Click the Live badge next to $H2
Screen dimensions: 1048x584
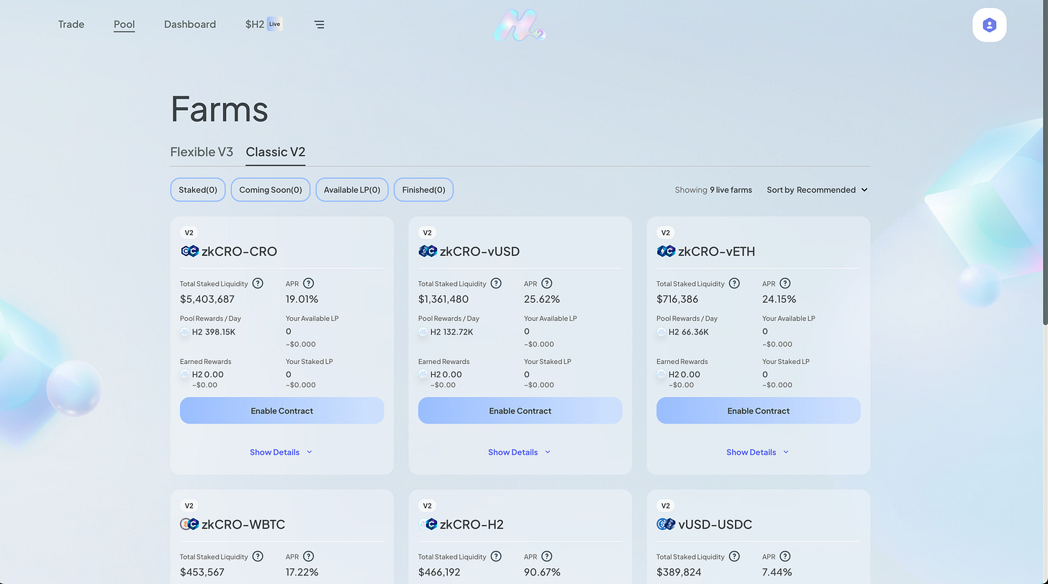pos(274,24)
